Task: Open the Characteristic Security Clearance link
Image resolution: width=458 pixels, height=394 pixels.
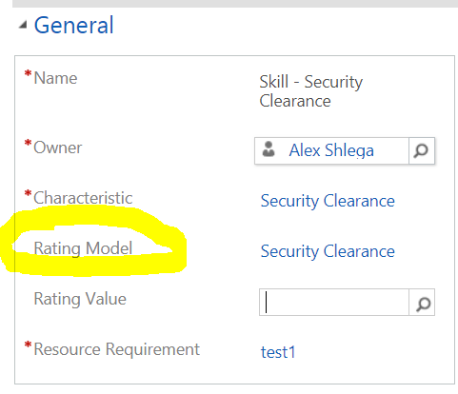Action: (x=328, y=201)
